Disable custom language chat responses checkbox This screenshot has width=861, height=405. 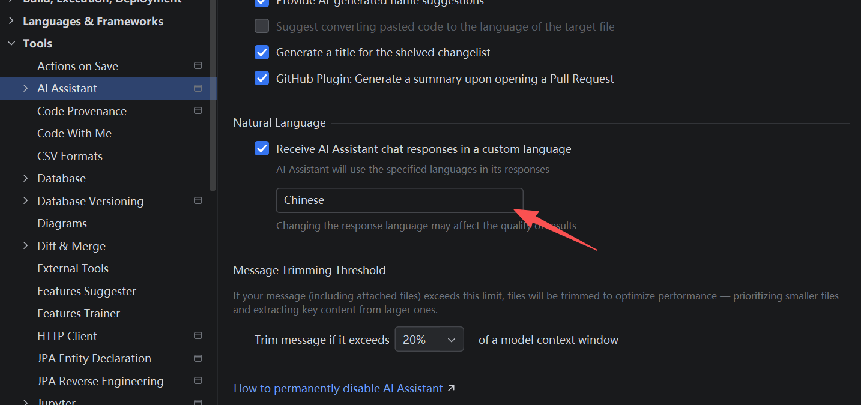point(262,149)
